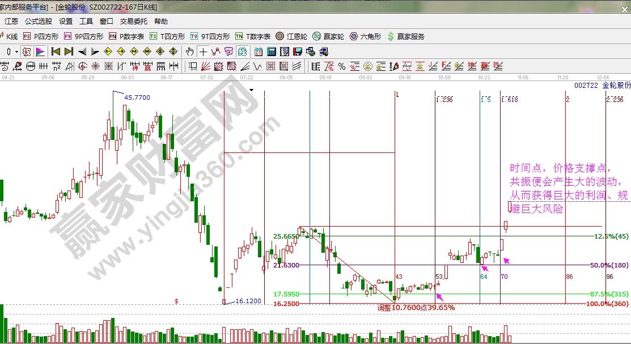Expand the candlestick type dropdown arrow
Screen dimensions: 631x344
coord(17,52)
